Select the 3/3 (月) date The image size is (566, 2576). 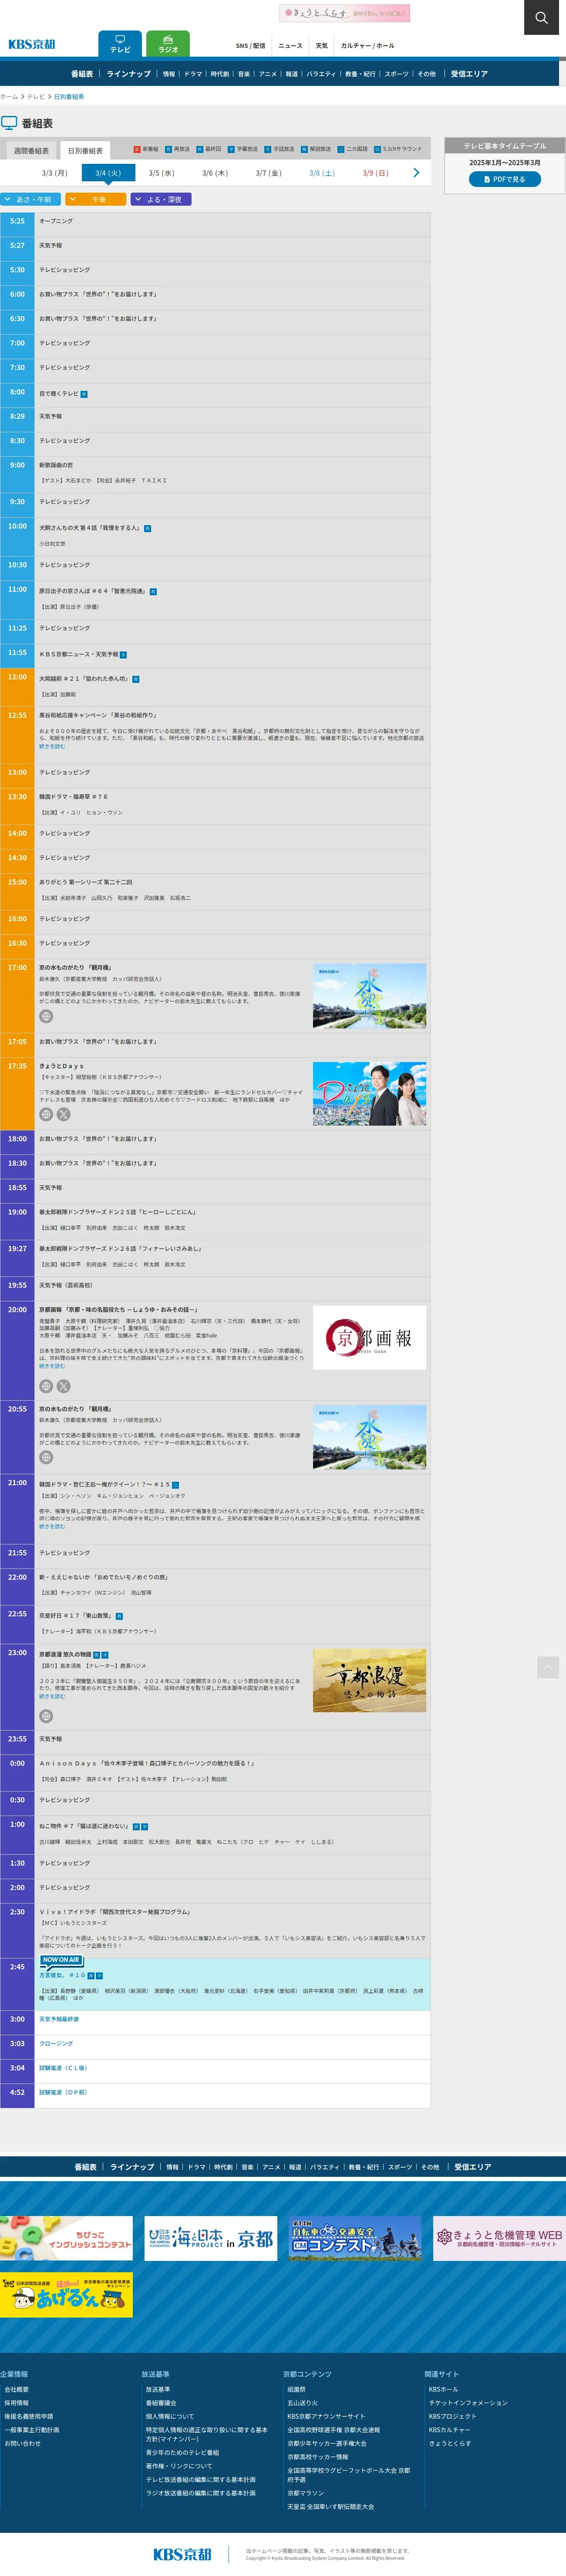tap(55, 173)
